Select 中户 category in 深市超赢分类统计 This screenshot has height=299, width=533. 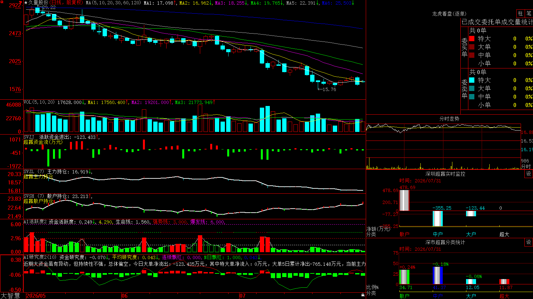pyautogui.click(x=438, y=296)
